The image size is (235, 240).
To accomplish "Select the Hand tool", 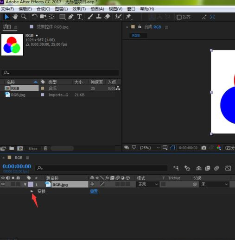I will [15, 17].
